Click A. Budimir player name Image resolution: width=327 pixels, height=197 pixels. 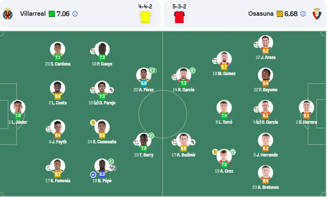point(184,155)
